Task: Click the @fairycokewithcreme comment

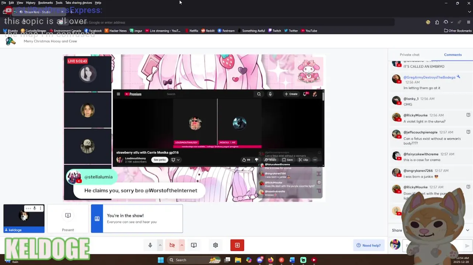Action: 430,157
